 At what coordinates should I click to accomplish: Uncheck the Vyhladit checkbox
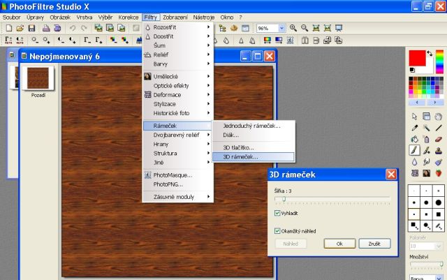tap(277, 213)
